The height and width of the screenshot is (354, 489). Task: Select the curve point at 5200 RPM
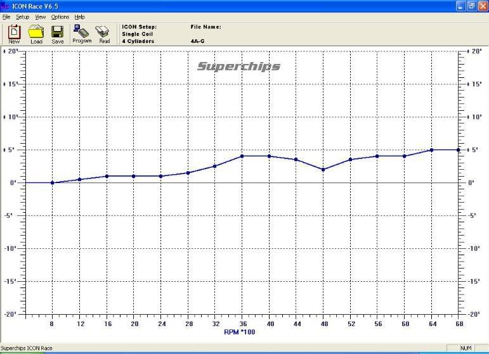point(350,160)
